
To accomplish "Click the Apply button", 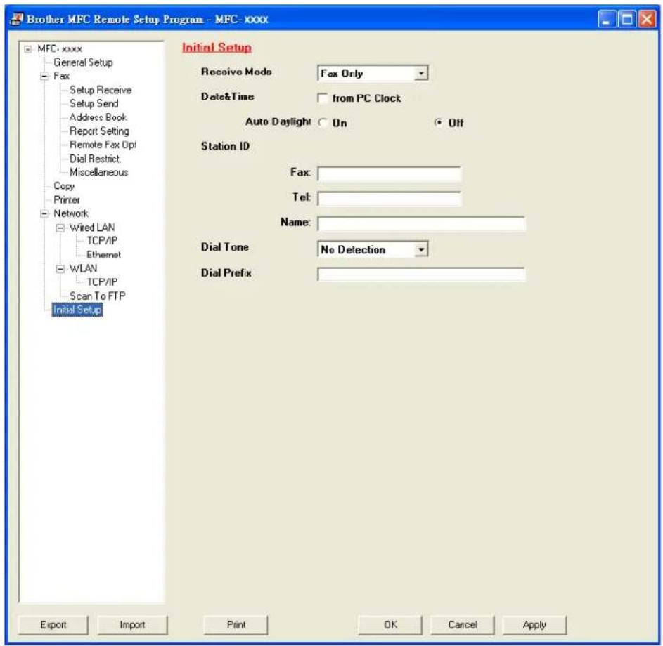I will (534, 624).
